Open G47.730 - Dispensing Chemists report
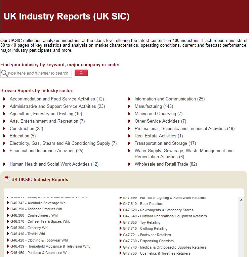 [x=148, y=241]
